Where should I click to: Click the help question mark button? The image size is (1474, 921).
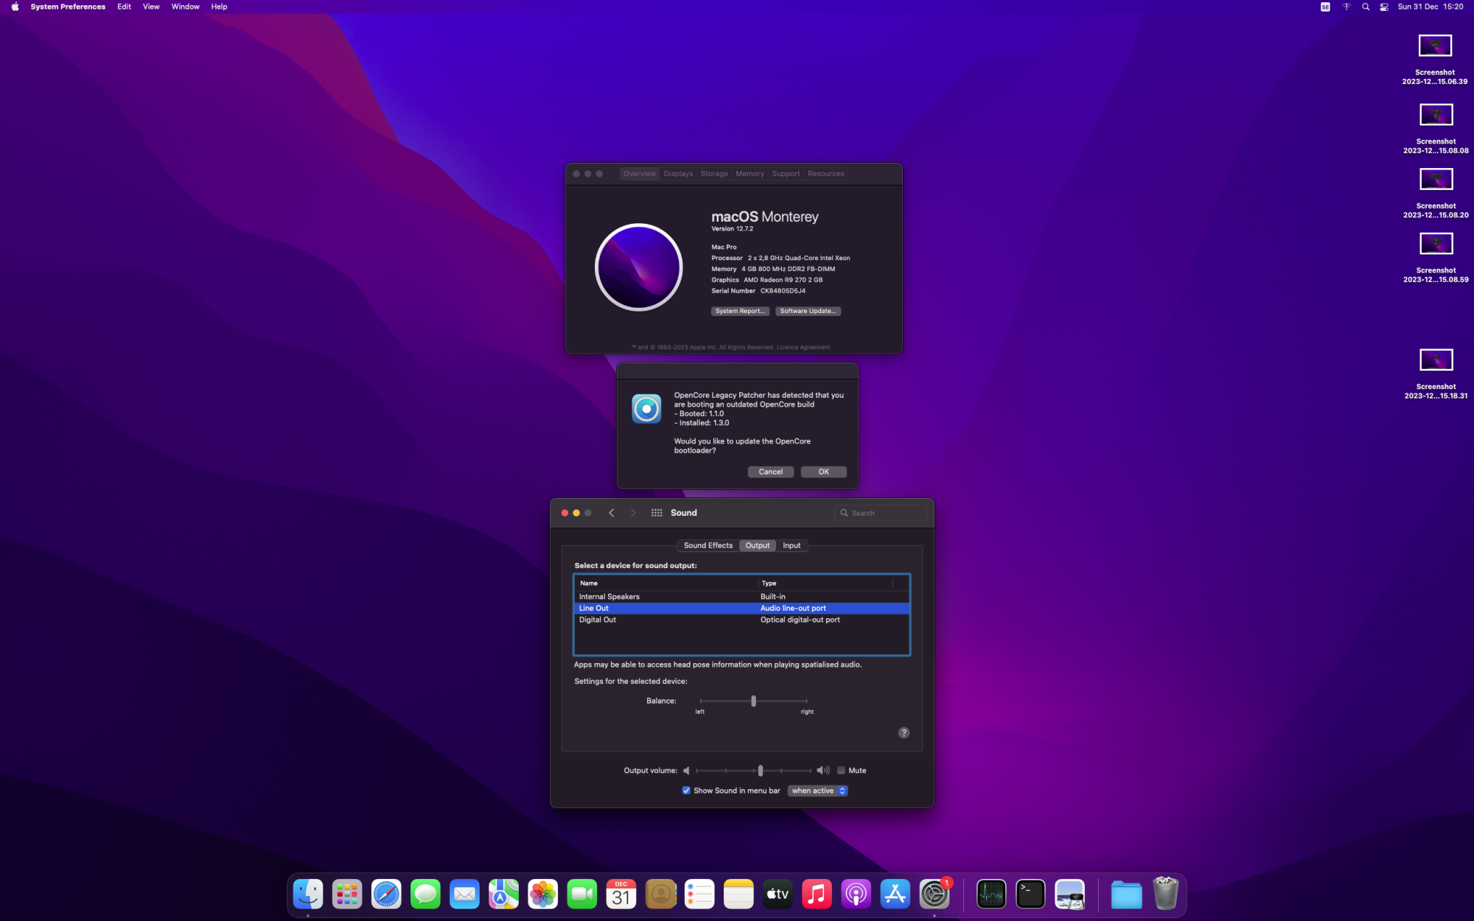[x=904, y=732]
